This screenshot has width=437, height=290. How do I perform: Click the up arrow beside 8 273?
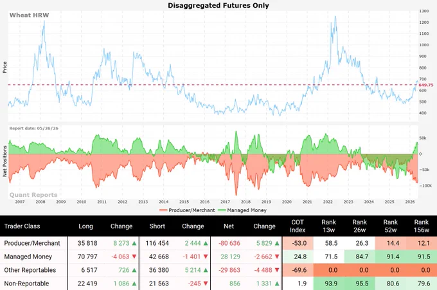[x=134, y=243]
